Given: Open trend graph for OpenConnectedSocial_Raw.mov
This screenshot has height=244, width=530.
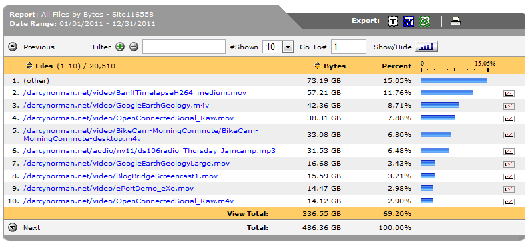Looking at the screenshot, I should (x=509, y=119).
